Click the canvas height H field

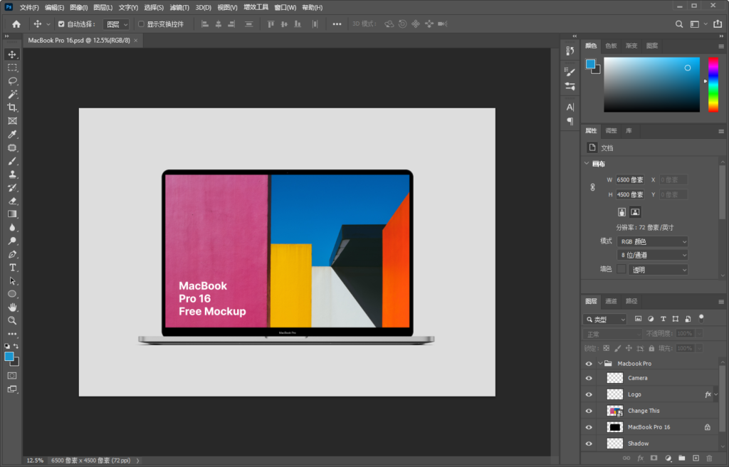tap(630, 195)
